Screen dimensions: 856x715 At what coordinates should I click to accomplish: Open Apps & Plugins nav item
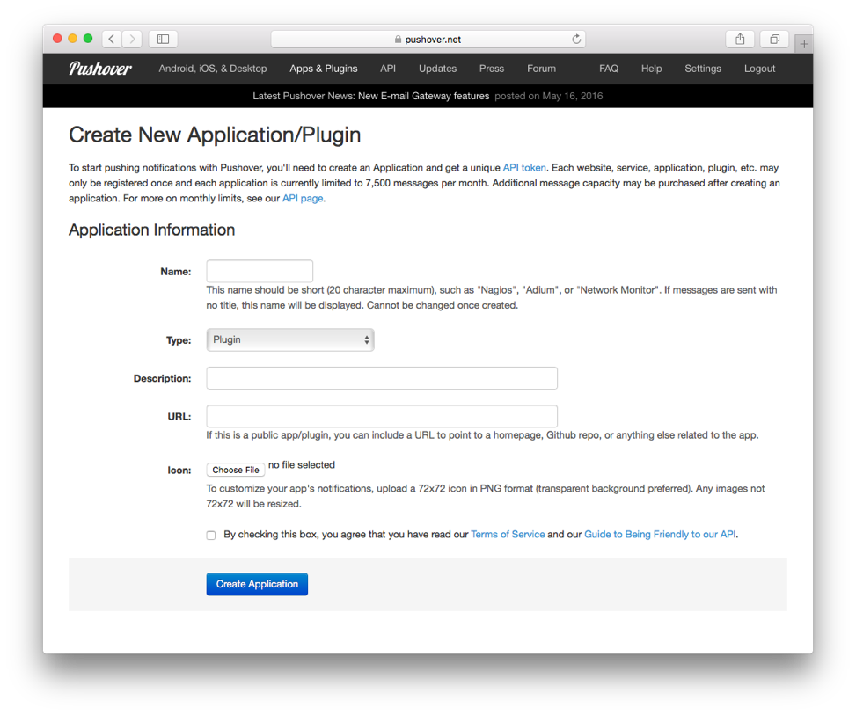tap(323, 69)
